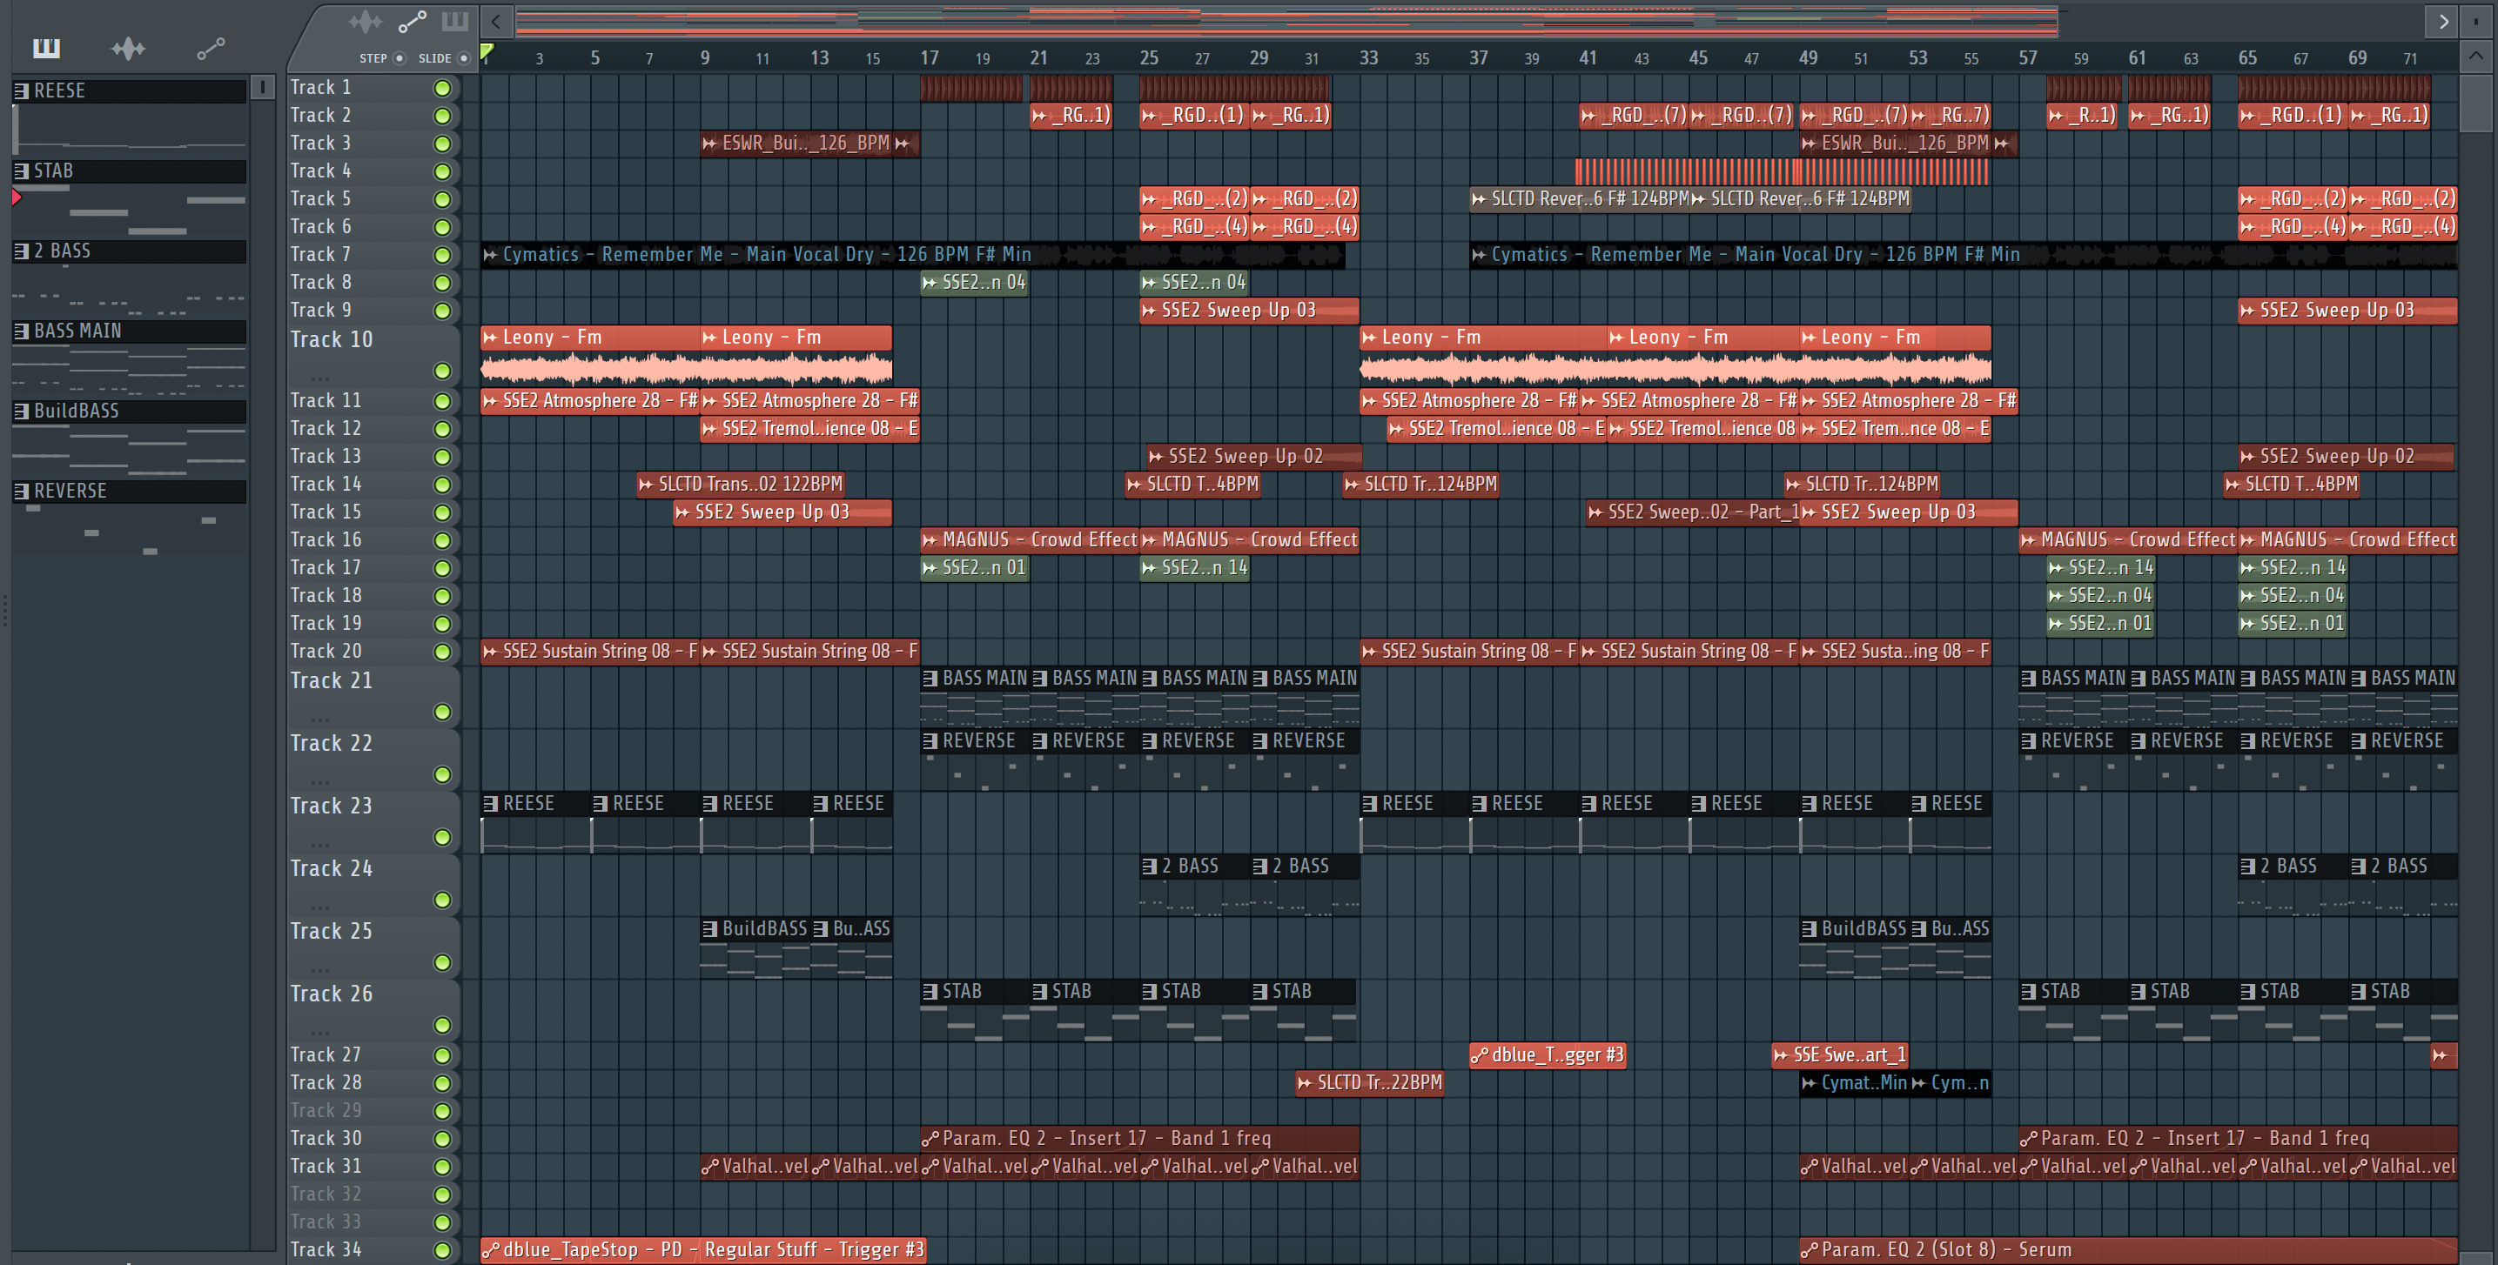Toggle the Track 23 mute LED
Screen dimensions: 2498x1265
pos(442,838)
